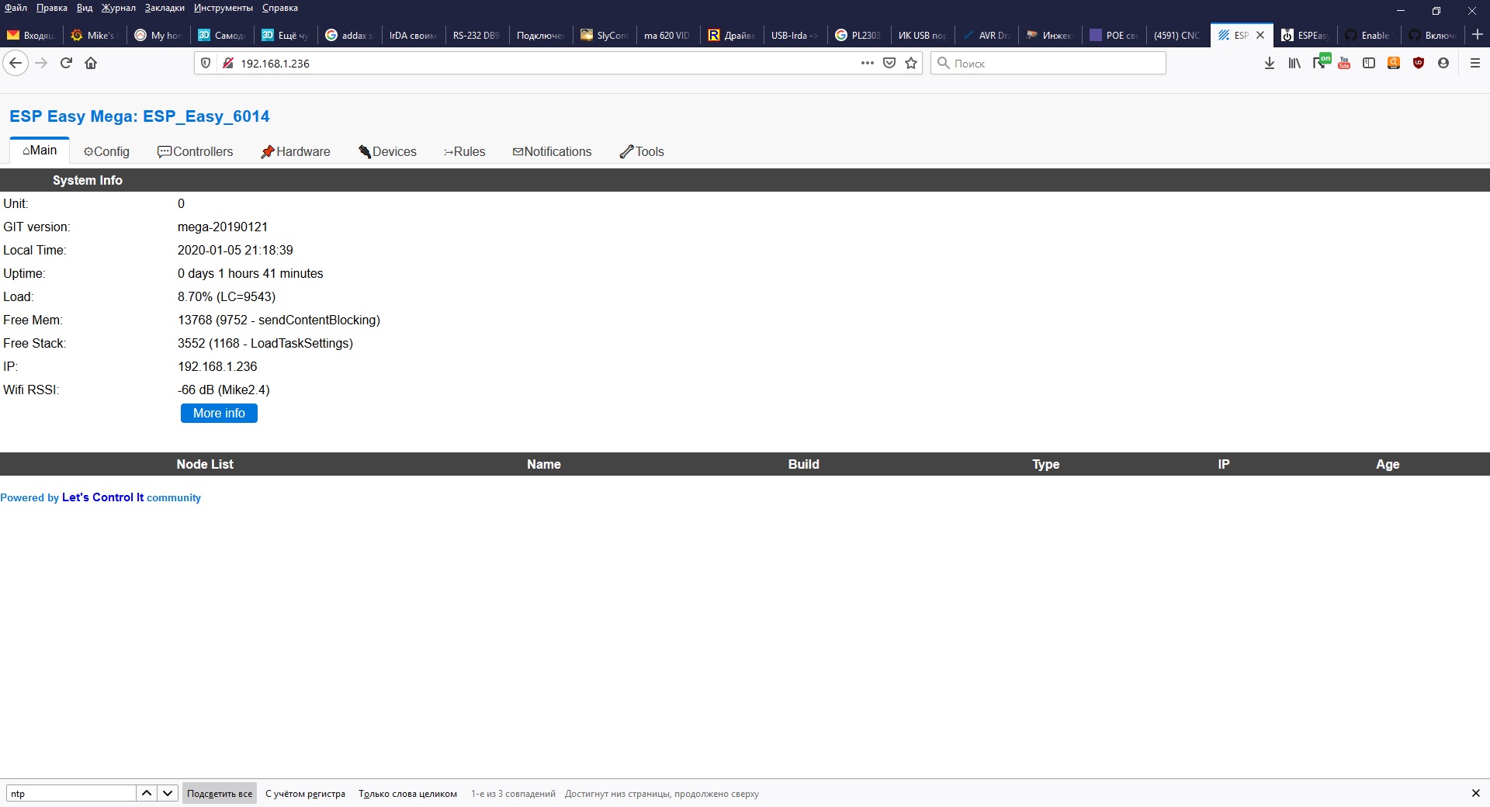Click the browser Reload page icon
This screenshot has height=807, width=1490.
[66, 63]
